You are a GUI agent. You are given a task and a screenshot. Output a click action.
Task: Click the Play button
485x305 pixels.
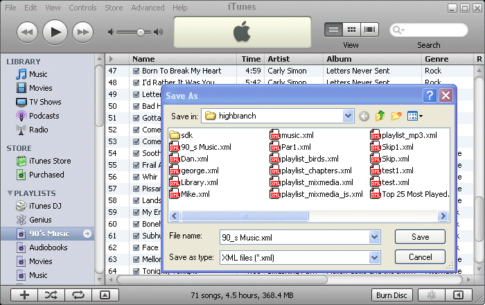tap(55, 32)
